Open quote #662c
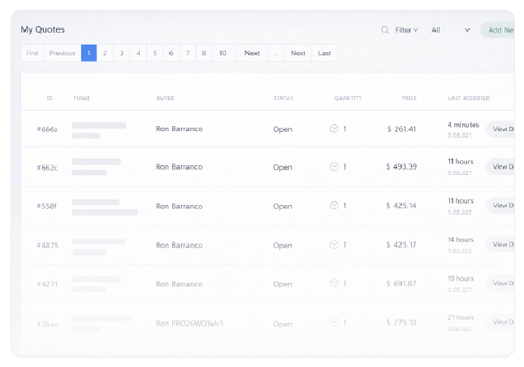This screenshot has width=524, height=367. pos(47,168)
